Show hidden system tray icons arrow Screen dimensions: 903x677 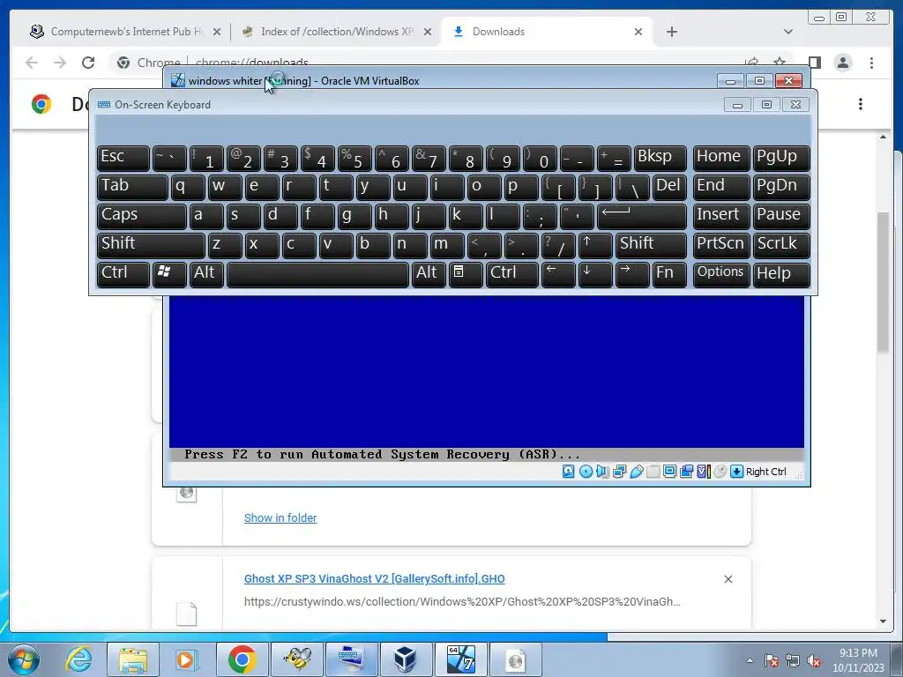750,660
